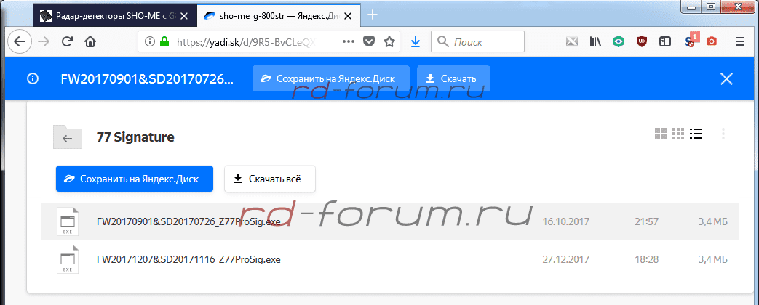Open the Firefox downloads panel
The image size is (759, 305).
click(x=415, y=42)
